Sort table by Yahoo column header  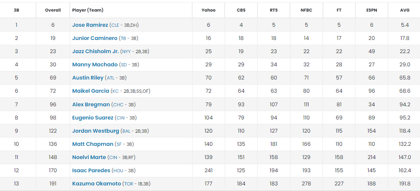[x=208, y=10]
